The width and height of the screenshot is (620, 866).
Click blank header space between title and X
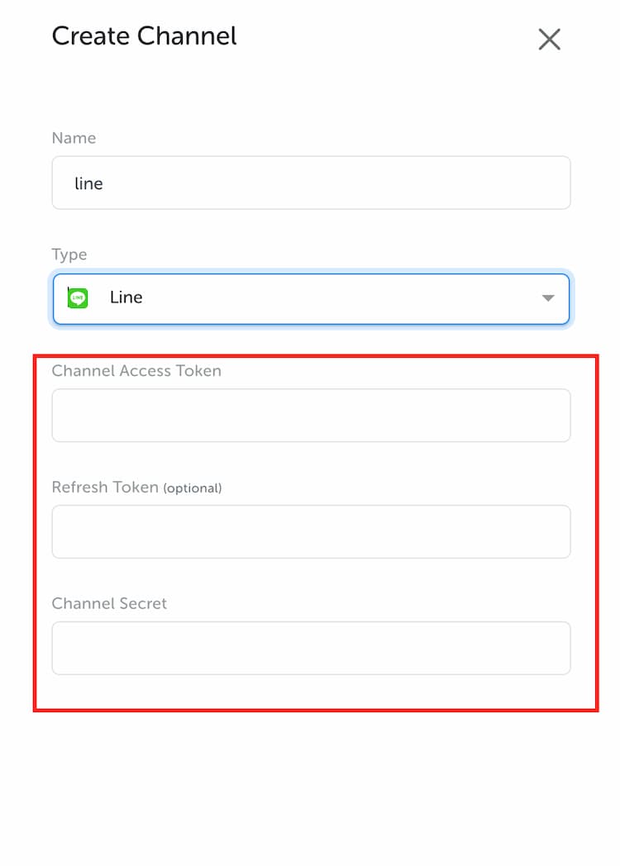tap(387, 37)
